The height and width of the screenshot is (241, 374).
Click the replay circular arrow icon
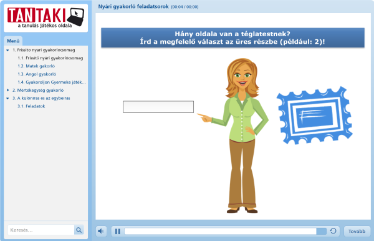click(x=333, y=231)
